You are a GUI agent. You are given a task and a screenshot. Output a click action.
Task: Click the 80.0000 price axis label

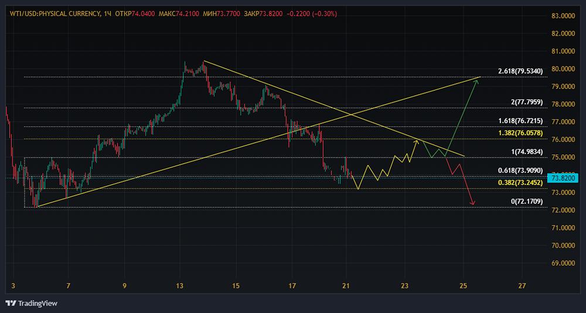pos(563,68)
